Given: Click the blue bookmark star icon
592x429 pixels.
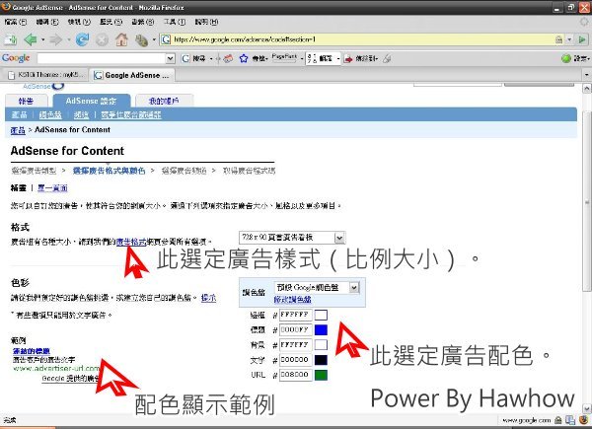Looking at the screenshot, I should click(x=244, y=58).
